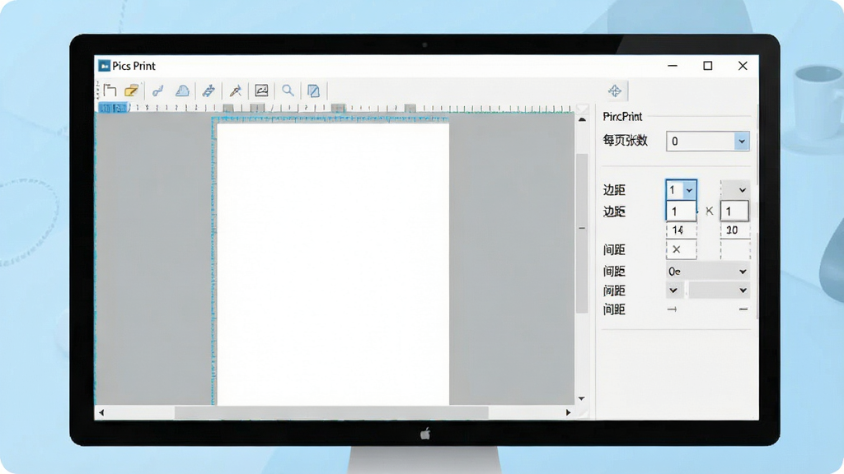This screenshot has height=474, width=844.
Task: Open the small left dropdown in third 间距 row
Action: tap(674, 290)
